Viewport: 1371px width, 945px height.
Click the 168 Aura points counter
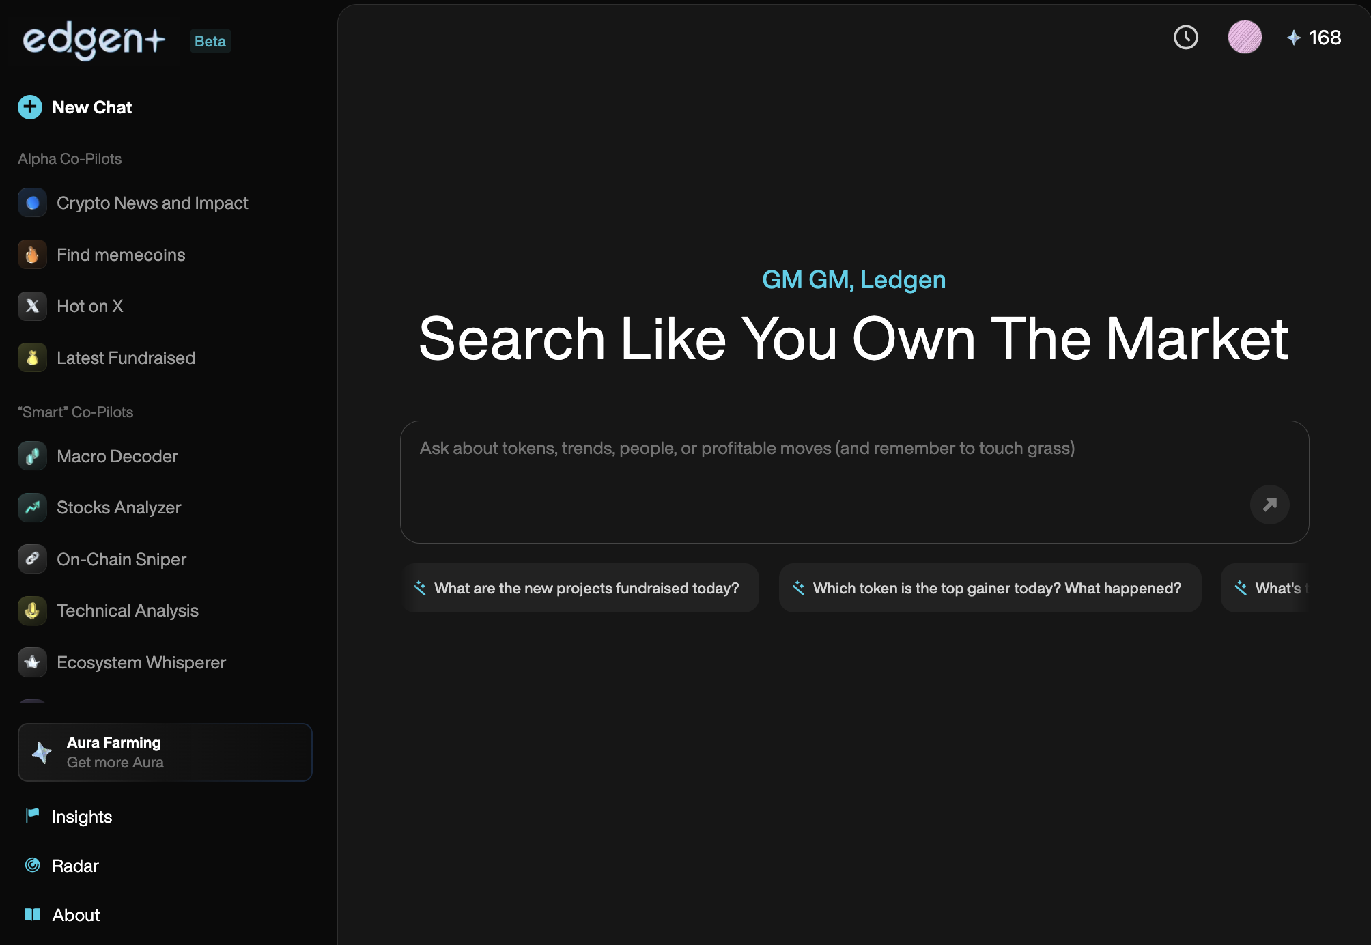point(1314,38)
